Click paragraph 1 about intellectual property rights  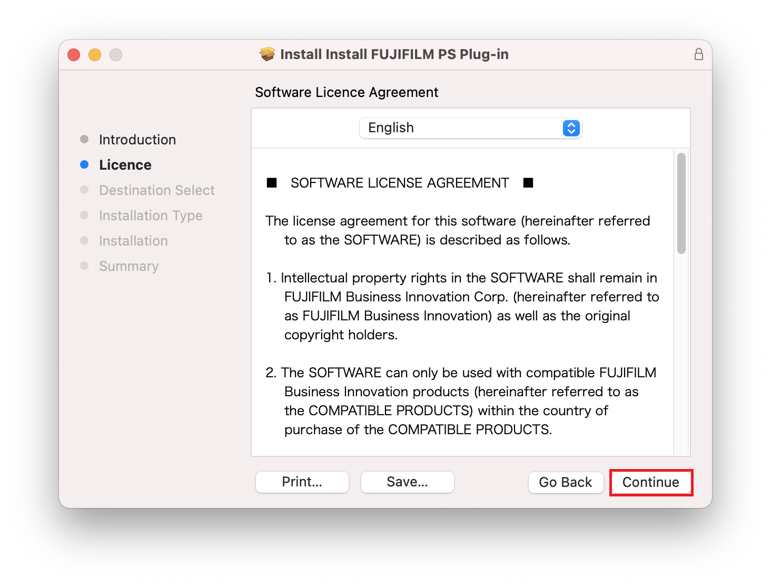tap(462, 306)
